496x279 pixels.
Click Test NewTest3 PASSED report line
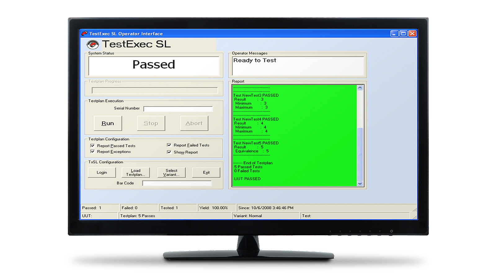point(256,95)
